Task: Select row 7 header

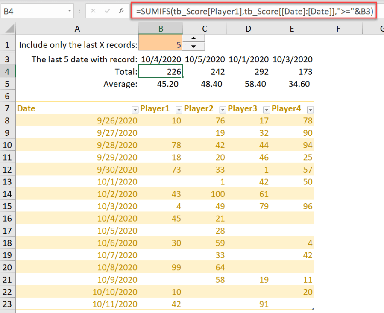Action: point(8,108)
